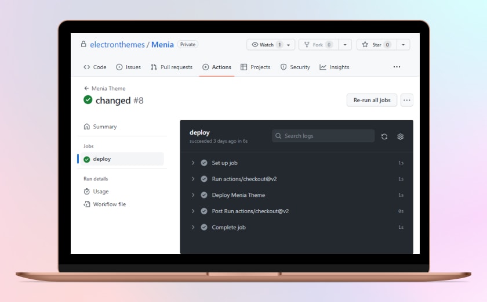Click the Private visibility badge

(x=188, y=45)
